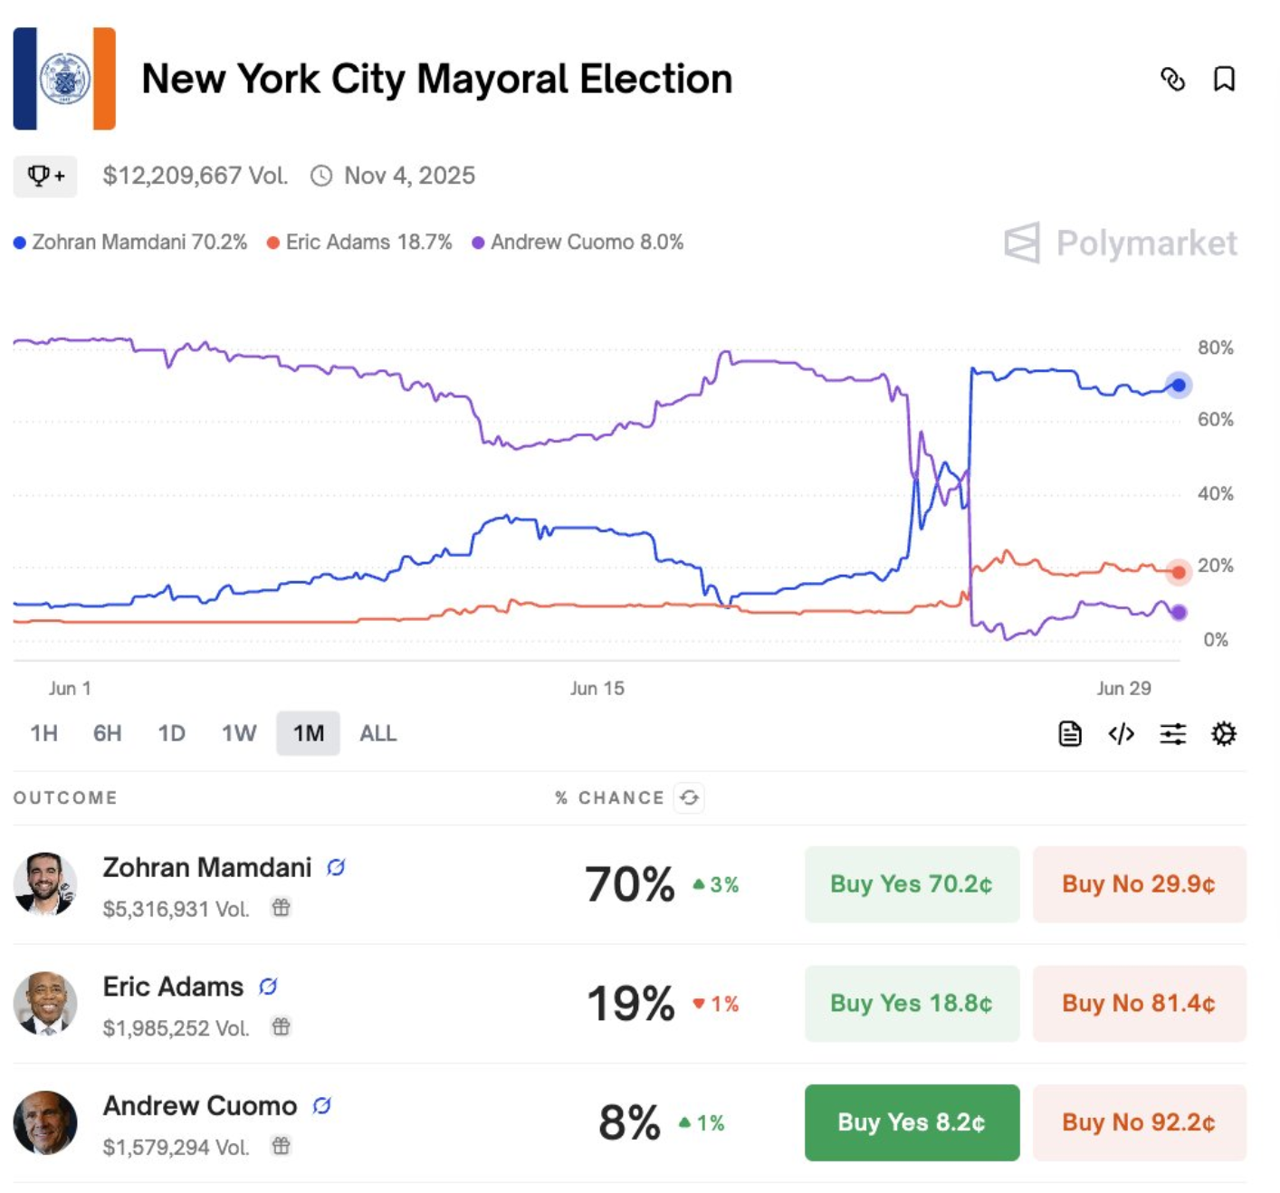Click the refresh icon next to % Chance
The image size is (1280, 1193).
click(689, 797)
